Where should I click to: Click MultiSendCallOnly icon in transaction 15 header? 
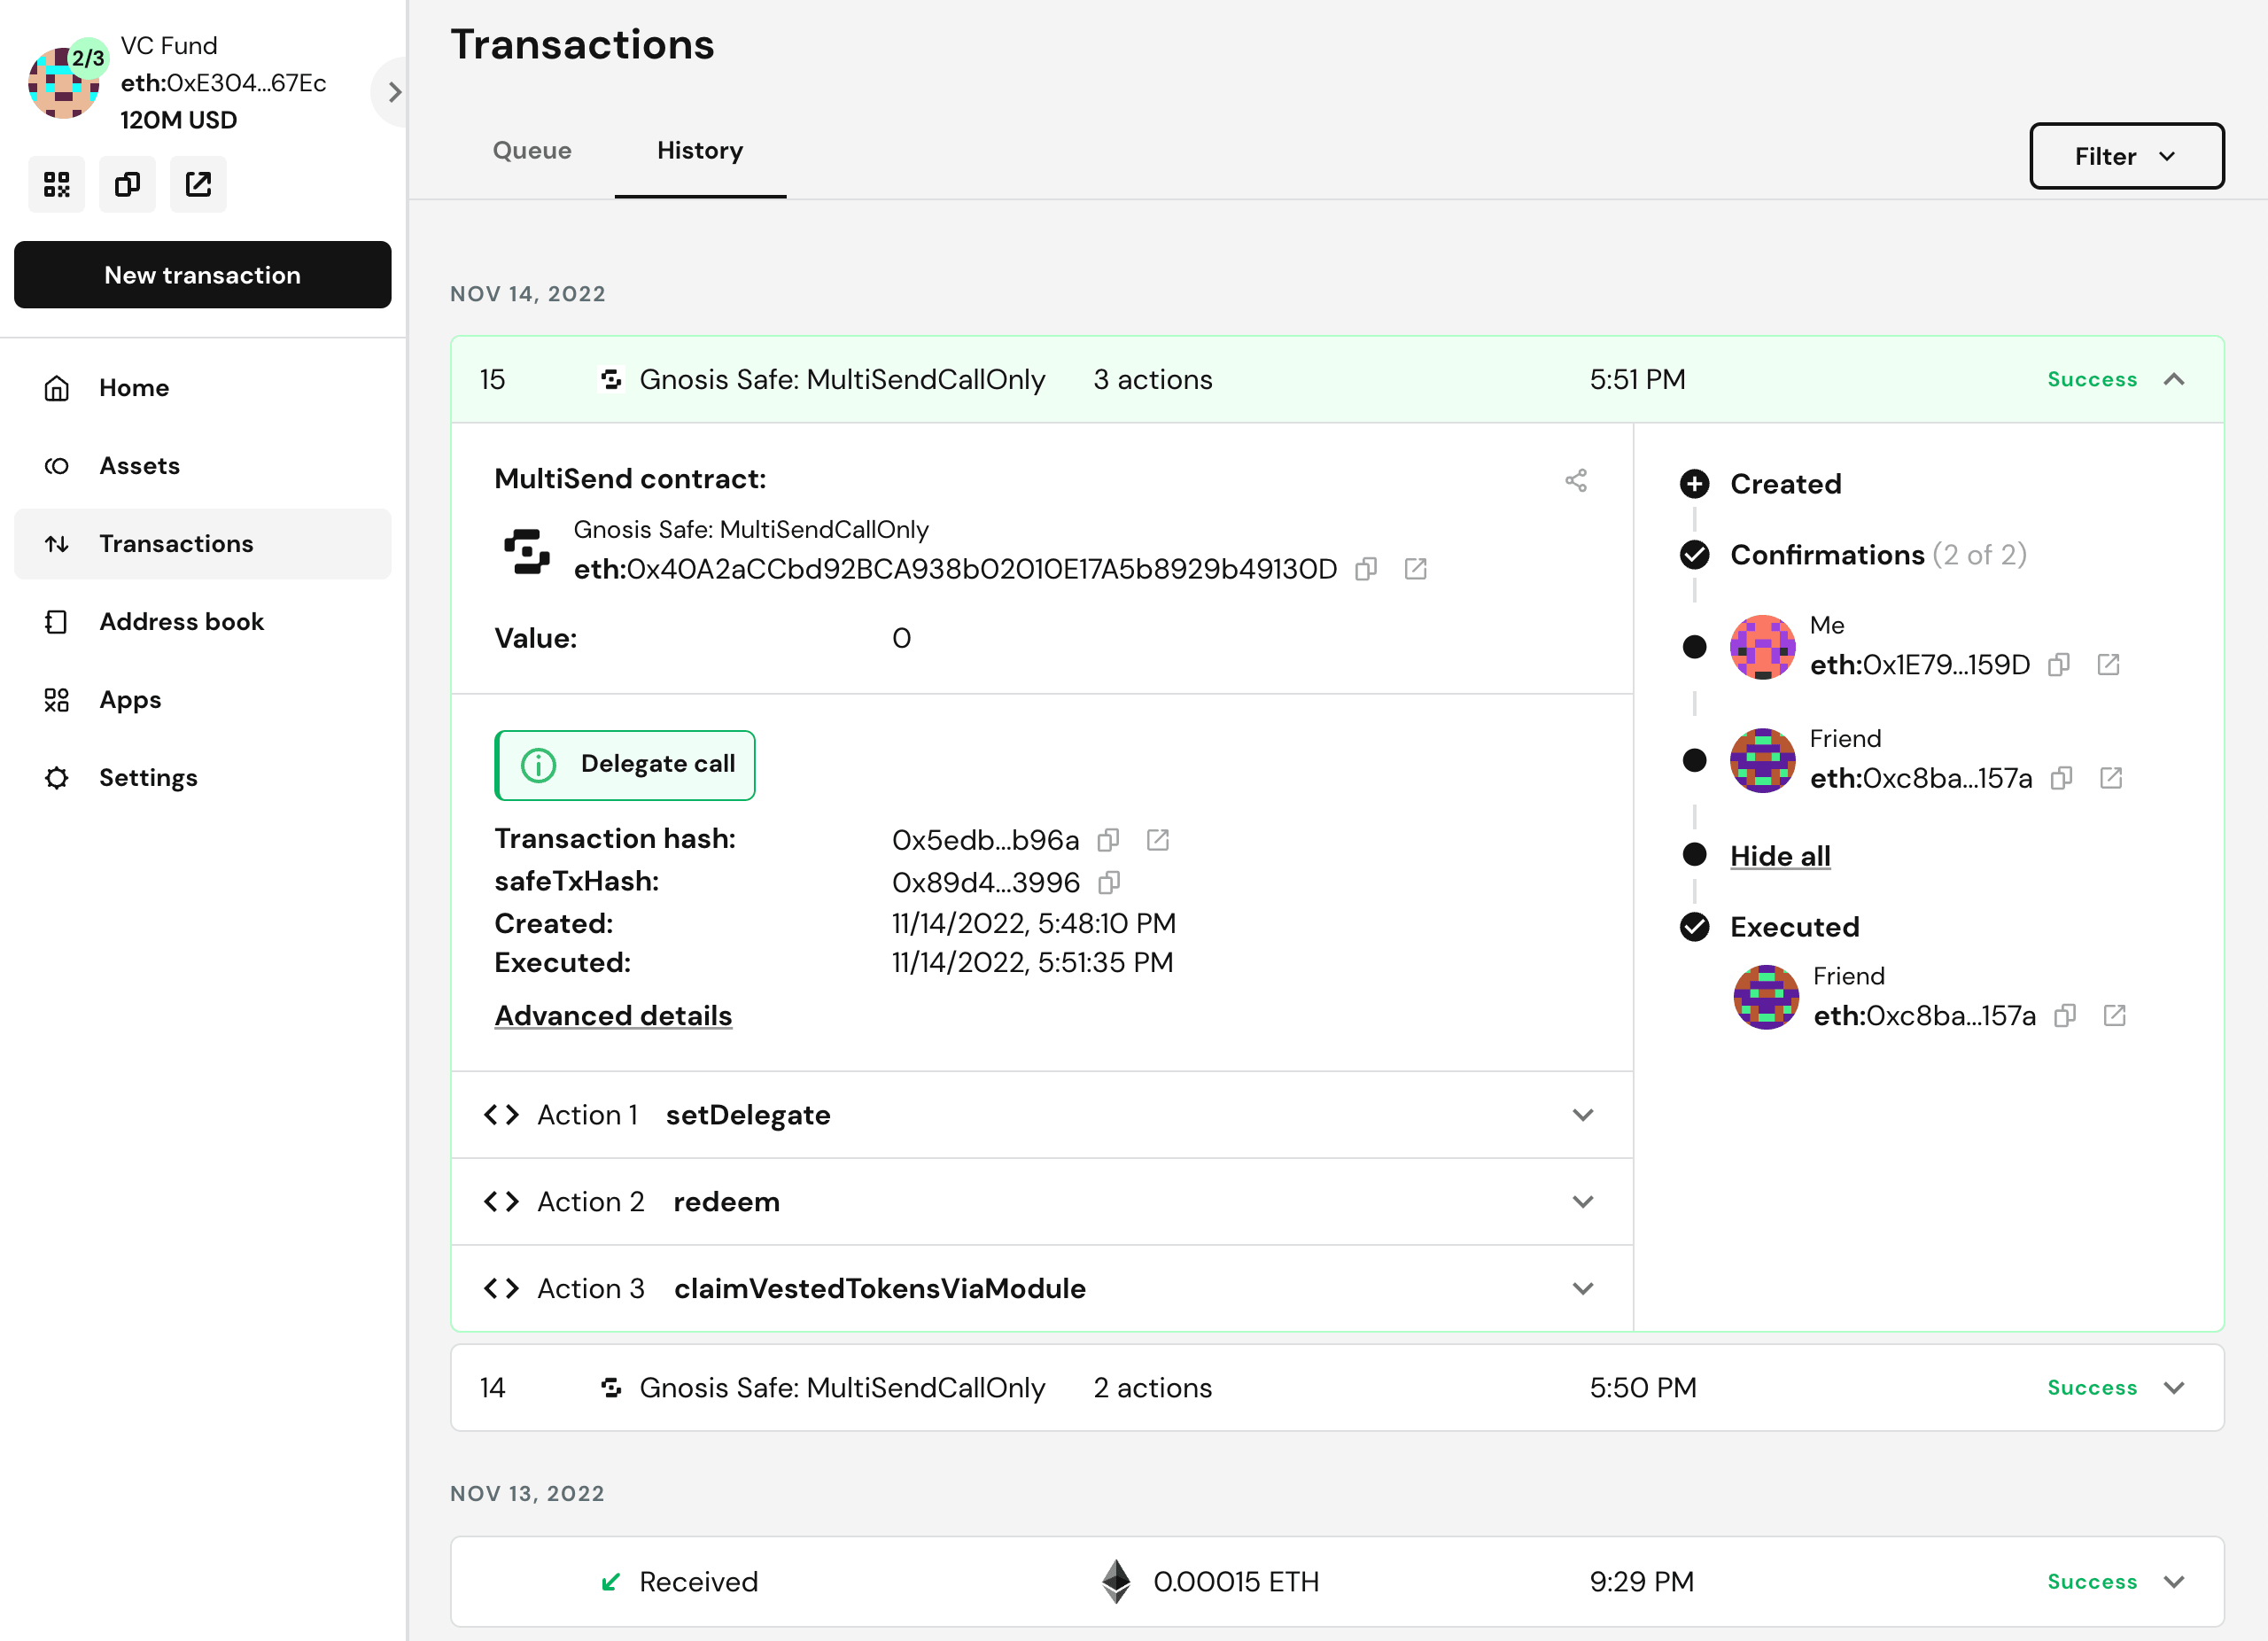pos(610,380)
